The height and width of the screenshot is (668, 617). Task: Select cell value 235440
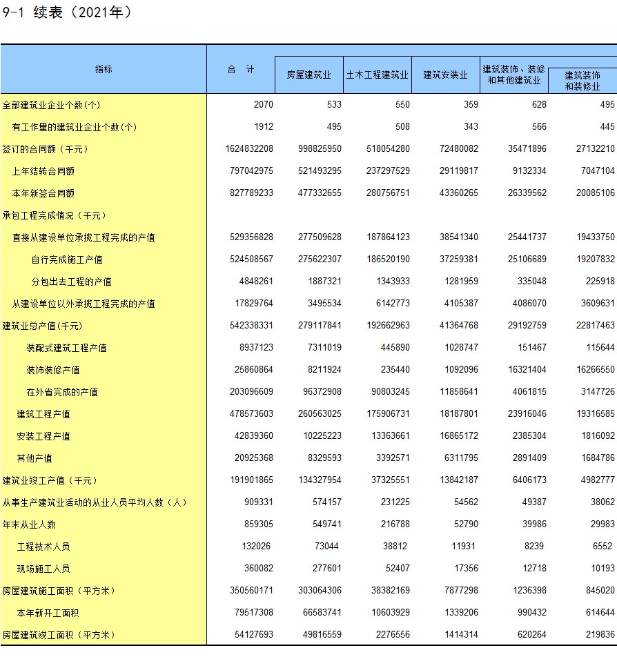(395, 370)
